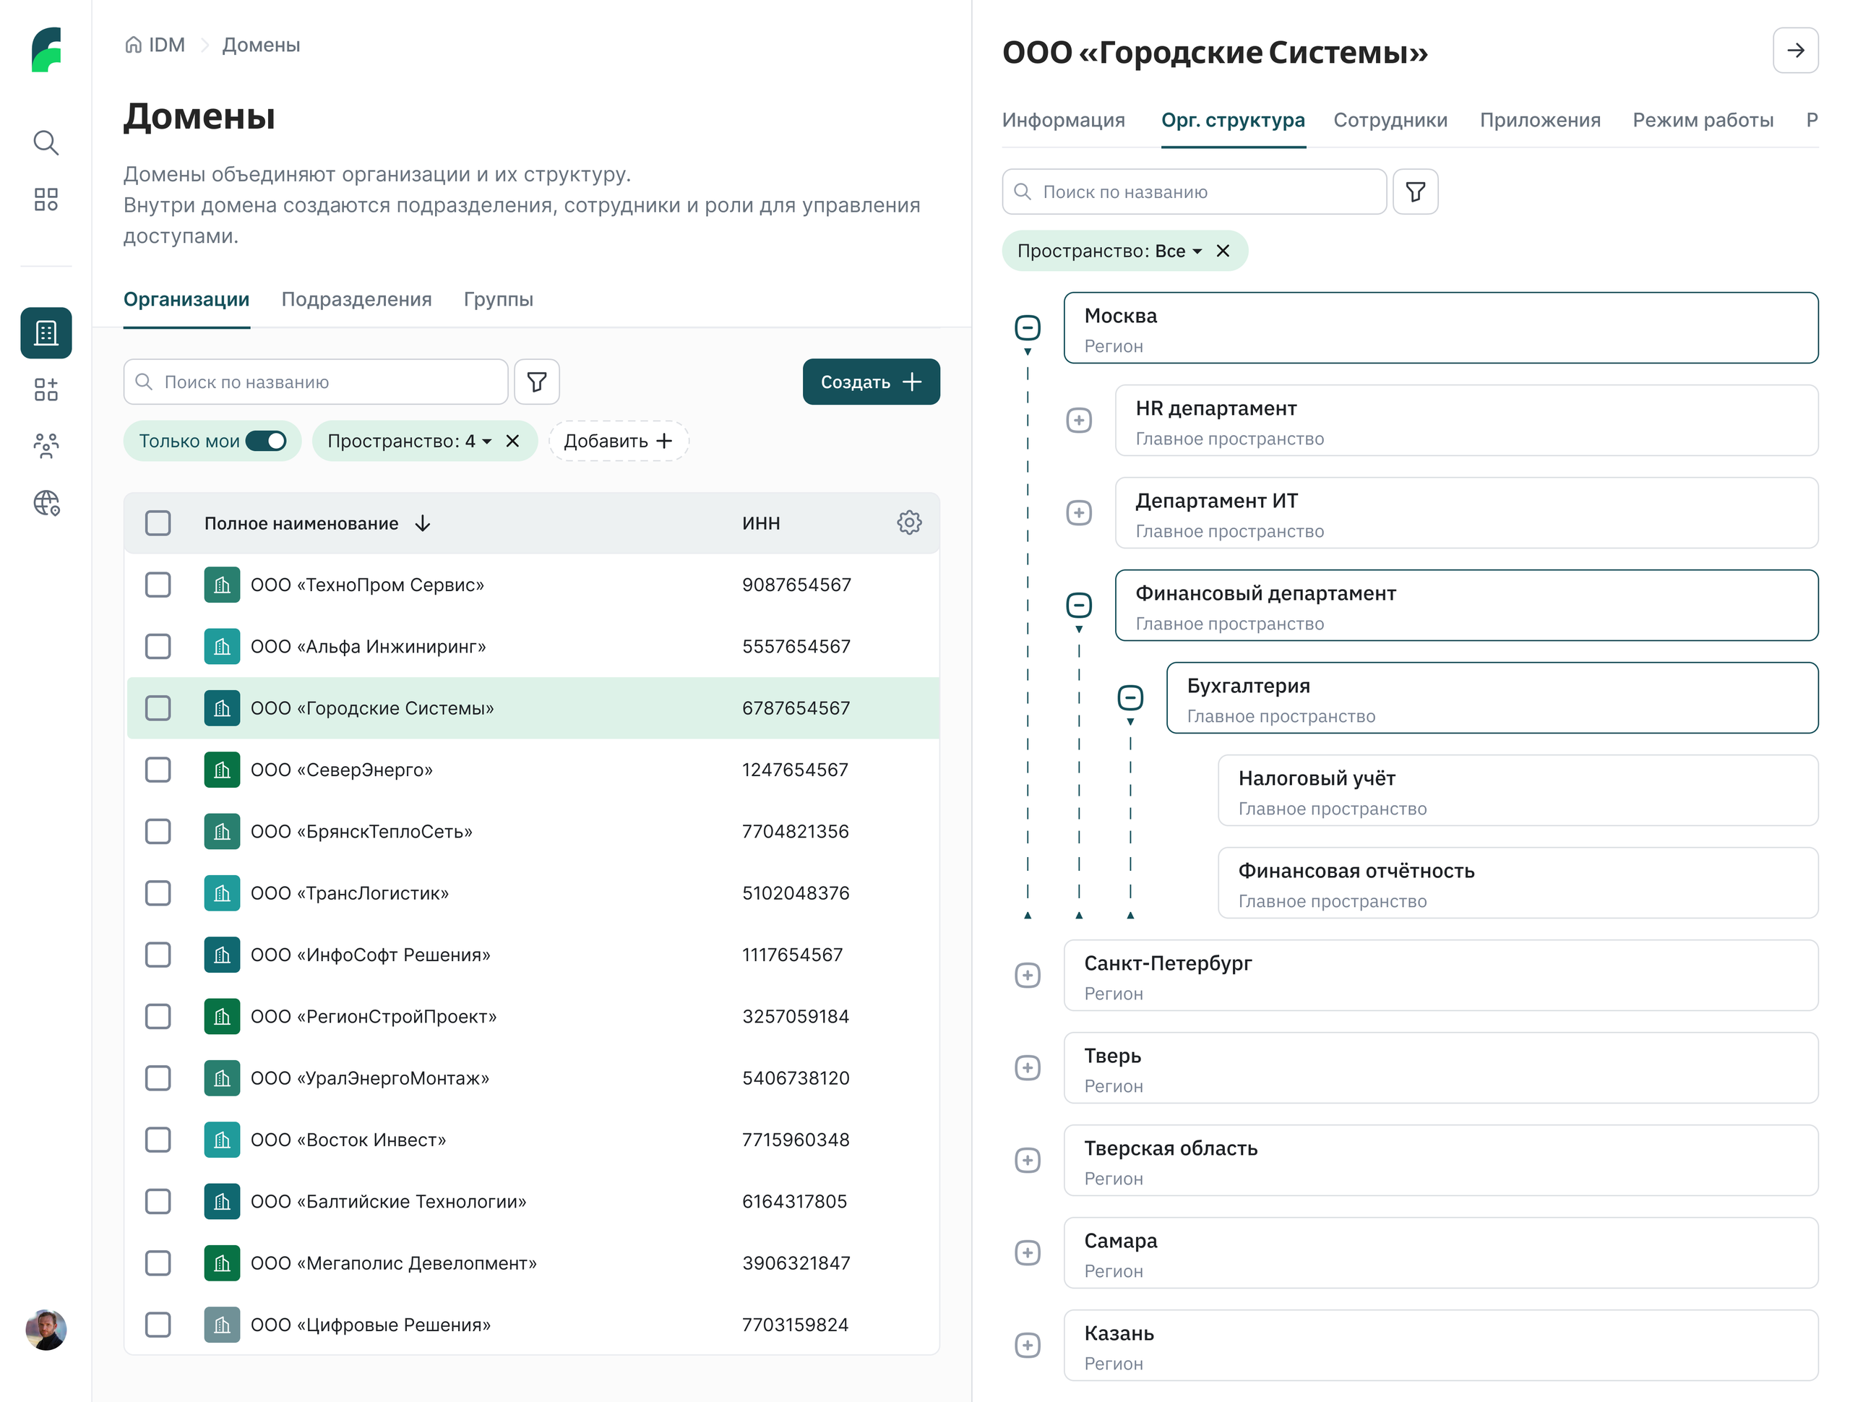
Task: Close panel with the arrow-right button
Action: point(1795,50)
